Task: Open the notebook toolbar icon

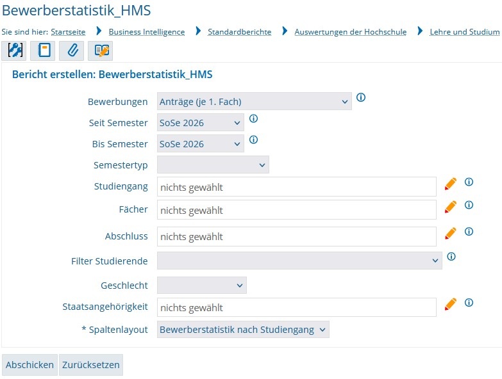Action: pyautogui.click(x=43, y=50)
